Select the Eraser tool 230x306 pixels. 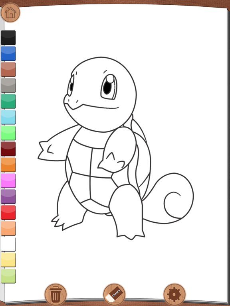[114, 294]
